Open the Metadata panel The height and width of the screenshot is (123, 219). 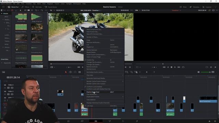pyautogui.click(x=194, y=7)
